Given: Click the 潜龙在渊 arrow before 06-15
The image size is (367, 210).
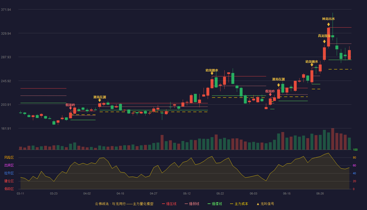Looking at the screenshot, I should click(x=278, y=85).
